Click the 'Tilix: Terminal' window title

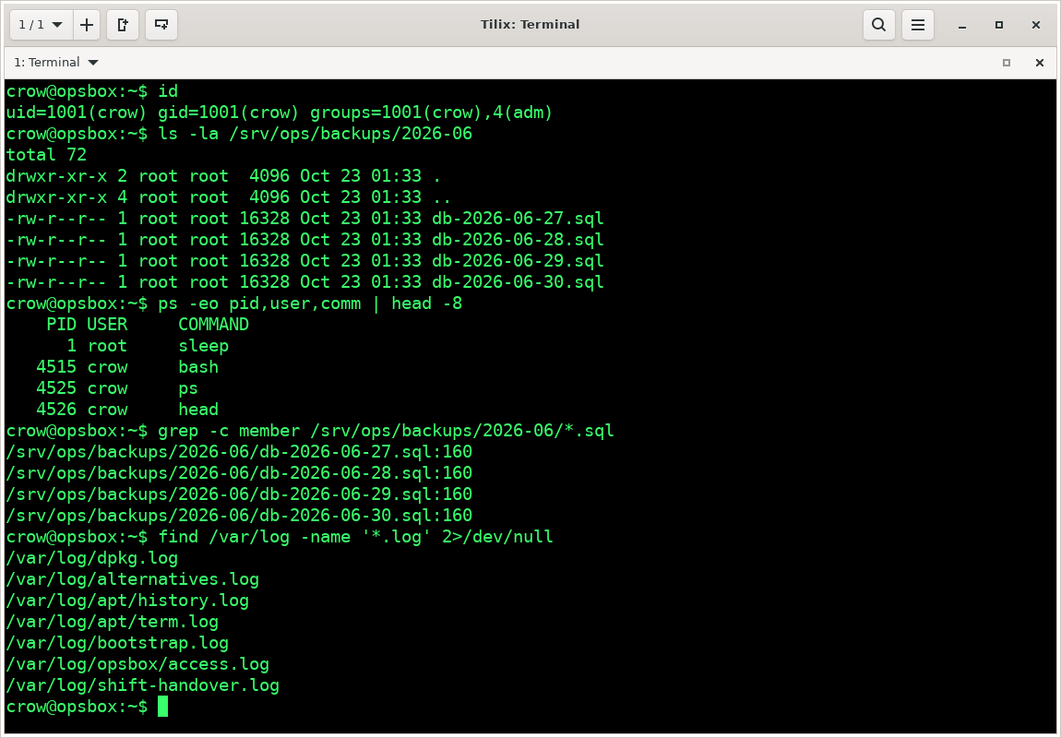[x=530, y=24]
